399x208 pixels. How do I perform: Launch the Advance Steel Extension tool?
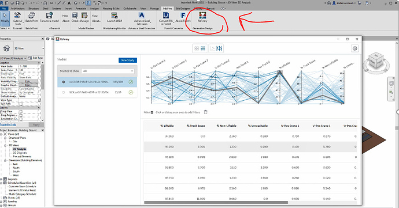click(x=142, y=18)
